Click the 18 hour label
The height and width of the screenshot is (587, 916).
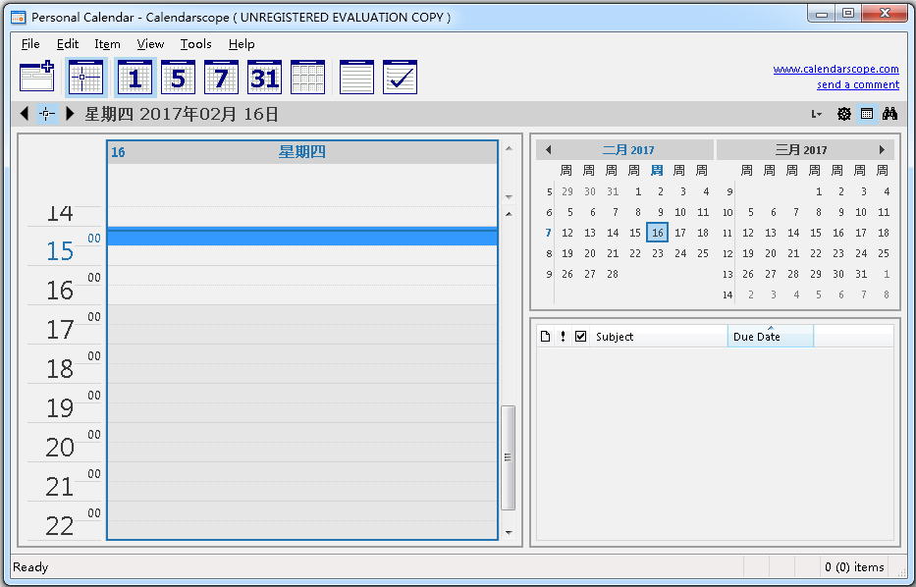60,369
